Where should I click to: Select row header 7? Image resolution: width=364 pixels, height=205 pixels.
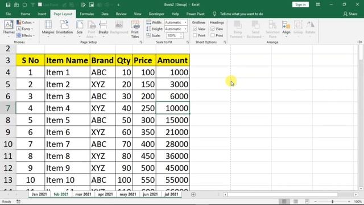[x=8, y=108]
